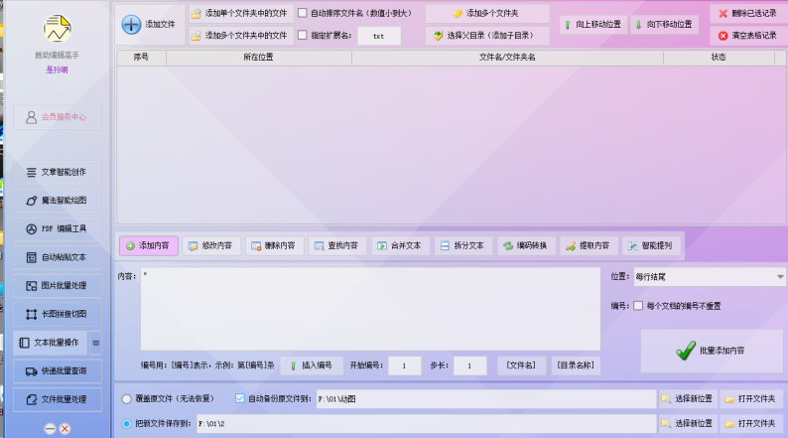
Task: Open 文件批量处理 in sidebar
Action: pos(58,399)
